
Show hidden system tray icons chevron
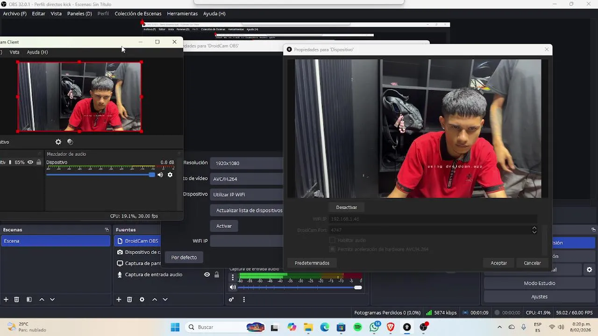(x=499, y=327)
